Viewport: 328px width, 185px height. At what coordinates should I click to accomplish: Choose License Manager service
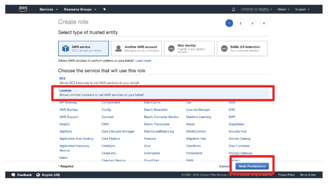[198, 109]
